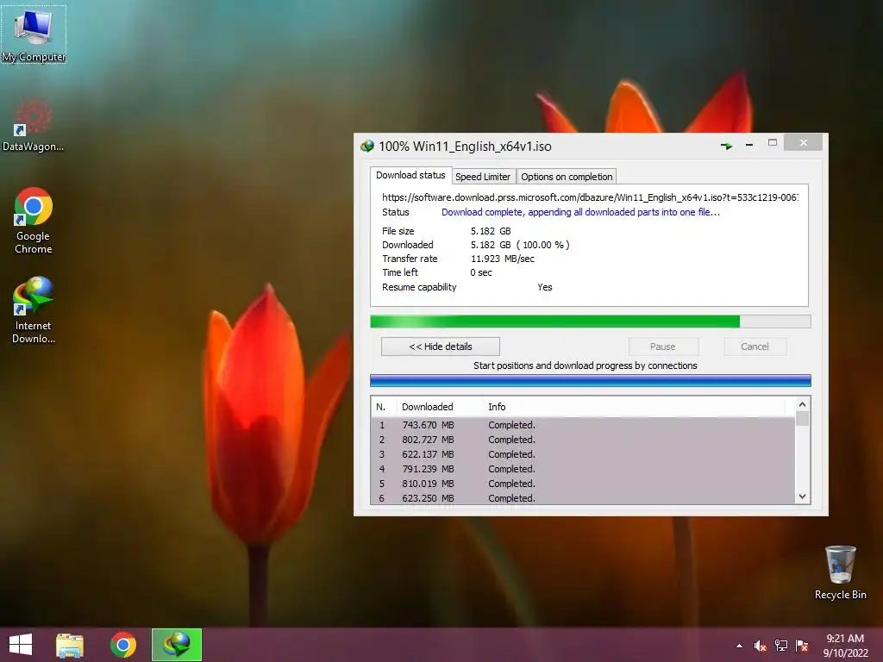Screen dimensions: 883x662
Task: Click the Time left value 0 sec
Action: 481,272
